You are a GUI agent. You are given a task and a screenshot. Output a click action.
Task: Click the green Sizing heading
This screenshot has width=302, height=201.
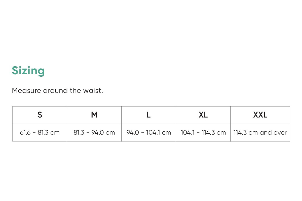(28, 71)
